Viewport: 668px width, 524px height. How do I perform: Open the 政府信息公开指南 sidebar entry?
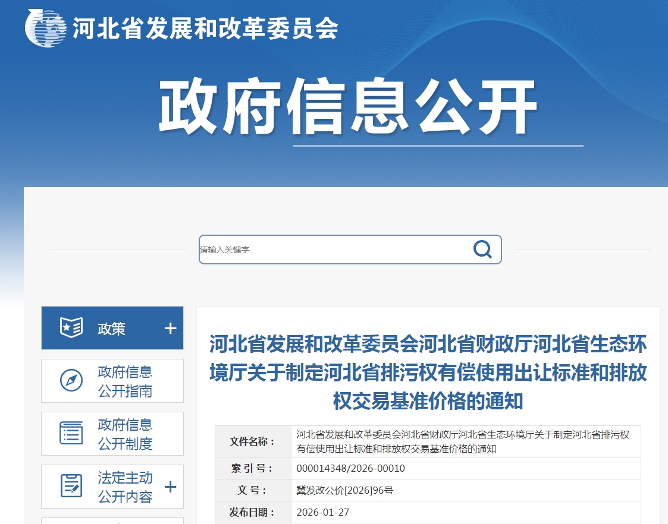(x=125, y=381)
